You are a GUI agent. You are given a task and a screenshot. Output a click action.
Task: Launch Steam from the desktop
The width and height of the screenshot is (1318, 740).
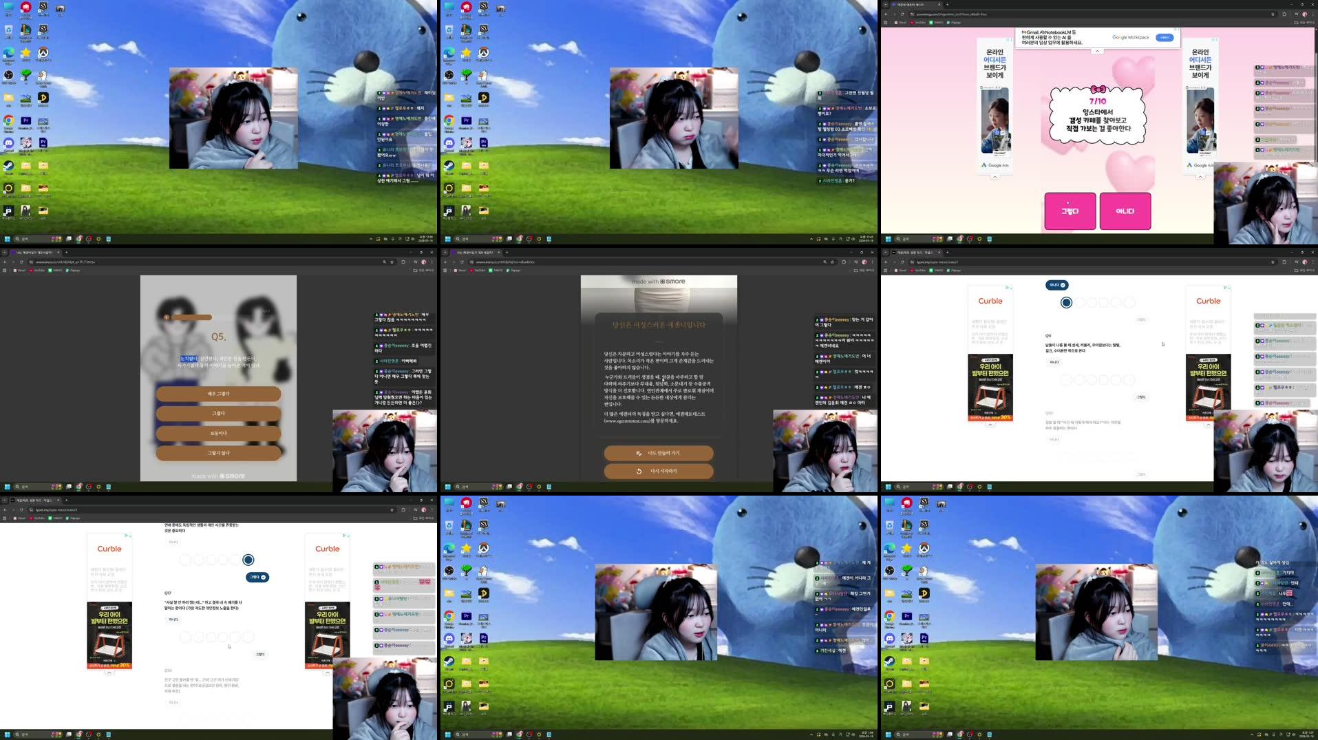8,165
